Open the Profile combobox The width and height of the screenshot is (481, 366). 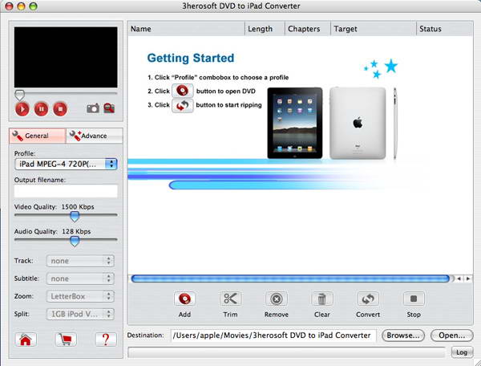[66, 164]
